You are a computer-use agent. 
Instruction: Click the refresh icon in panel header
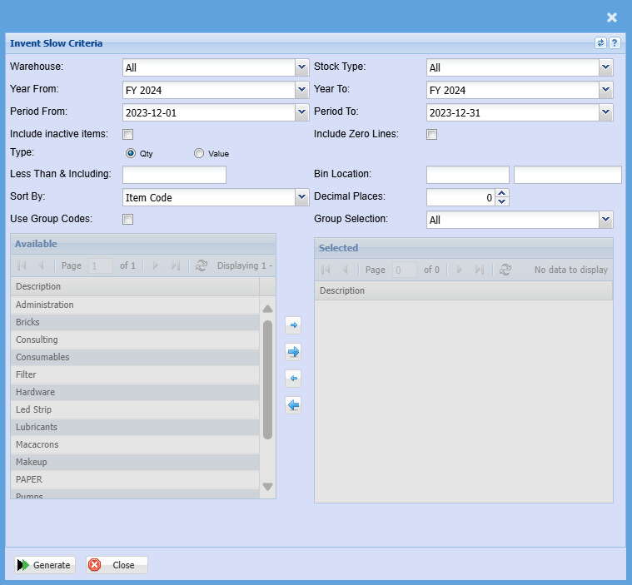(x=600, y=43)
